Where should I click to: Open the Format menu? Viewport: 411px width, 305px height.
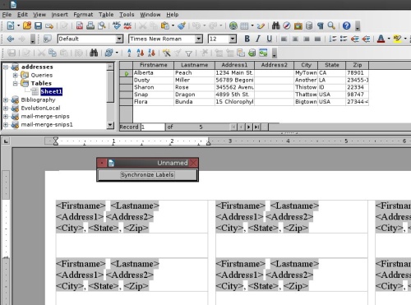(x=83, y=15)
